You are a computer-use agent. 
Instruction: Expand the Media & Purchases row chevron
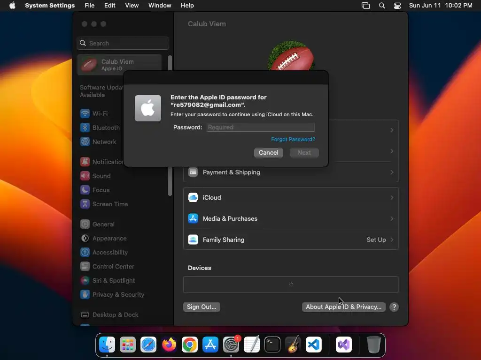tap(392, 218)
